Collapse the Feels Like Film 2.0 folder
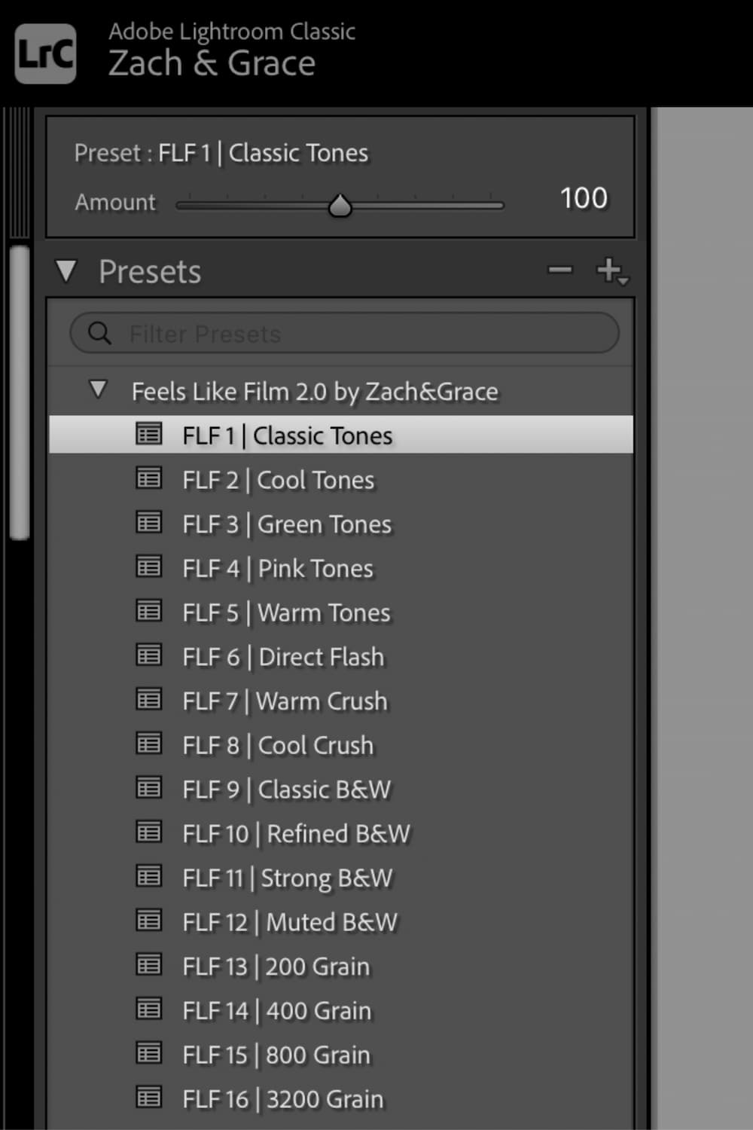This screenshot has width=753, height=1130. [98, 390]
